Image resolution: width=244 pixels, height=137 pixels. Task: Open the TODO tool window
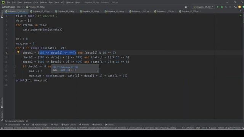[55, 125]
